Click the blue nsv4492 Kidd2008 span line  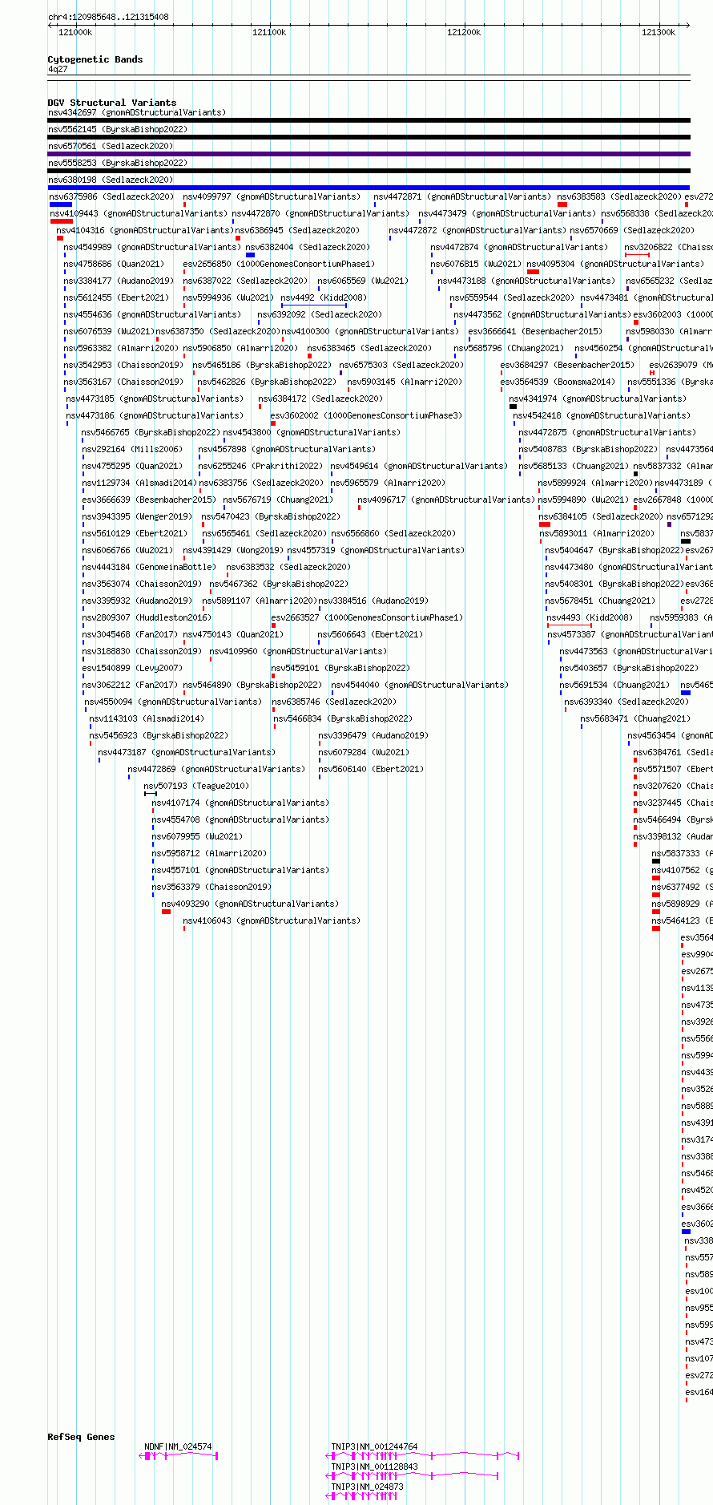tap(314, 305)
